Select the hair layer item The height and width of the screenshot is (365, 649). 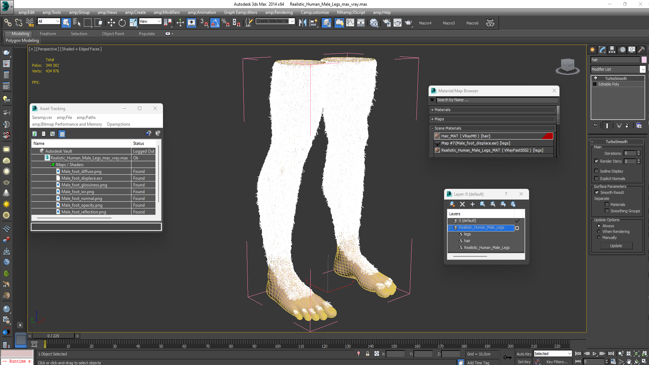click(467, 241)
